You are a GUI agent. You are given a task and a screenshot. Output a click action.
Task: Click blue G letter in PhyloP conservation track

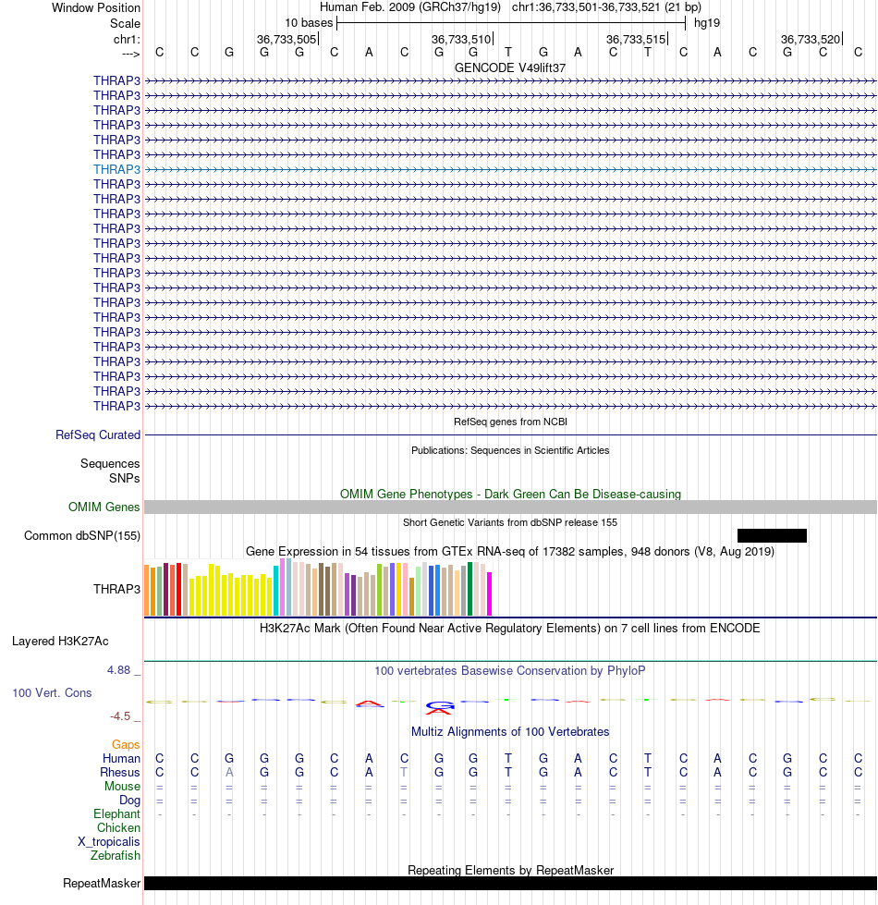440,704
